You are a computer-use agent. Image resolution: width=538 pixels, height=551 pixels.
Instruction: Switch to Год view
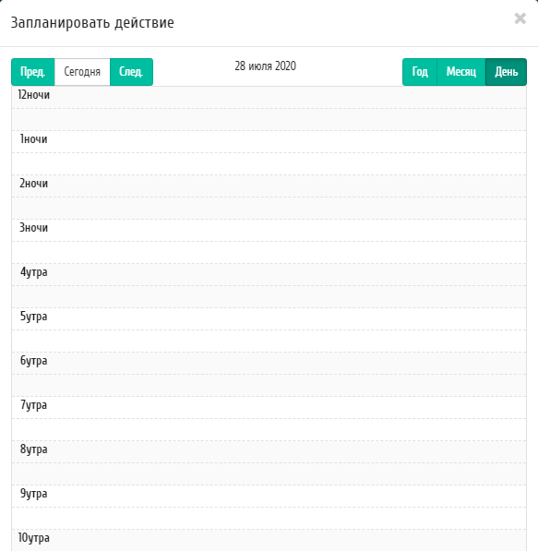(420, 72)
